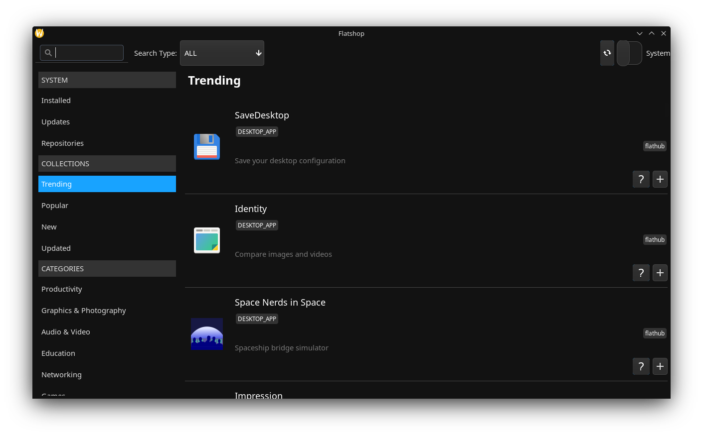703x437 pixels.
Task: Install Identity using its plus button
Action: [x=660, y=273]
